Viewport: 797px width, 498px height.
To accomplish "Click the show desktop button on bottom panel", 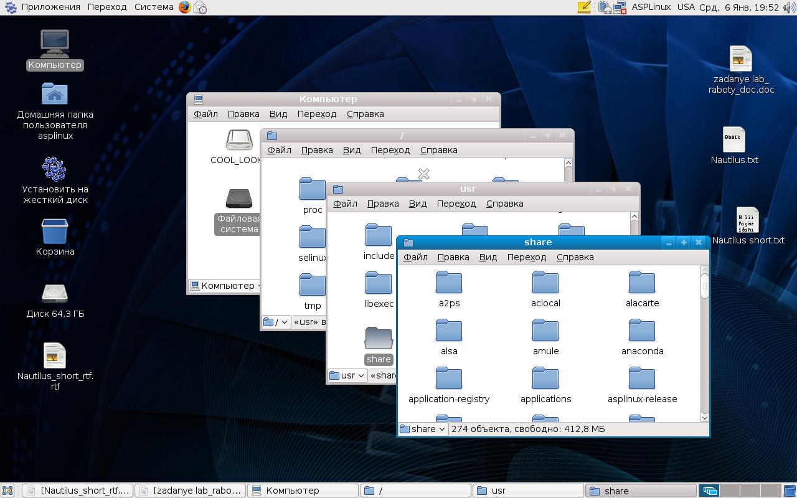I will pos(7,491).
